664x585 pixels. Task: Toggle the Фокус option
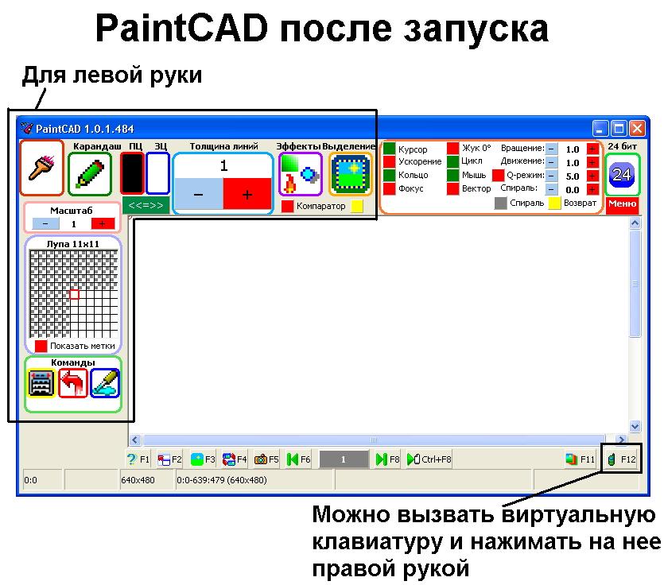point(389,188)
